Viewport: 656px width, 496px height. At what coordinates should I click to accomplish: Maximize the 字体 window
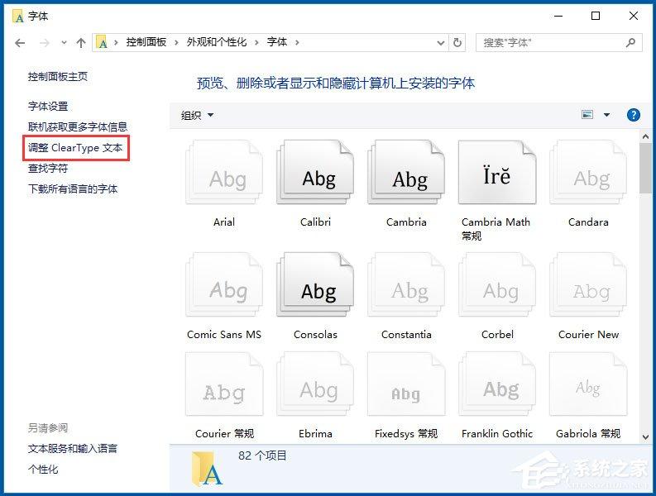tap(596, 17)
